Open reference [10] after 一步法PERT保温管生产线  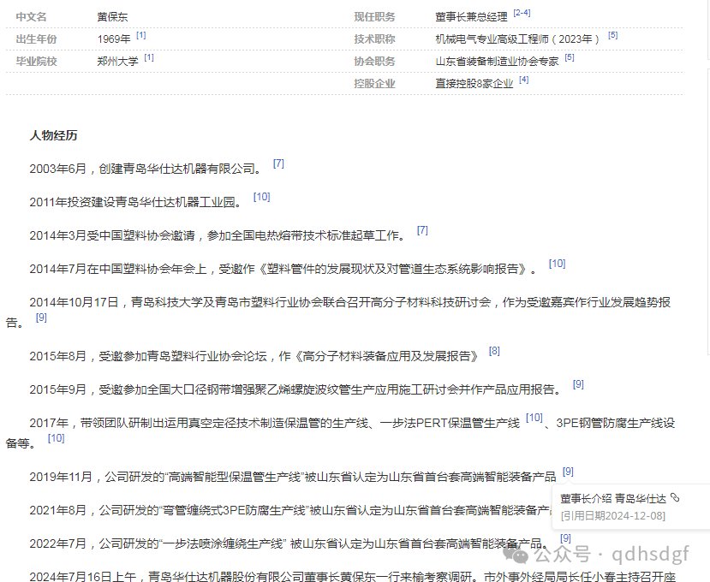[x=534, y=418]
